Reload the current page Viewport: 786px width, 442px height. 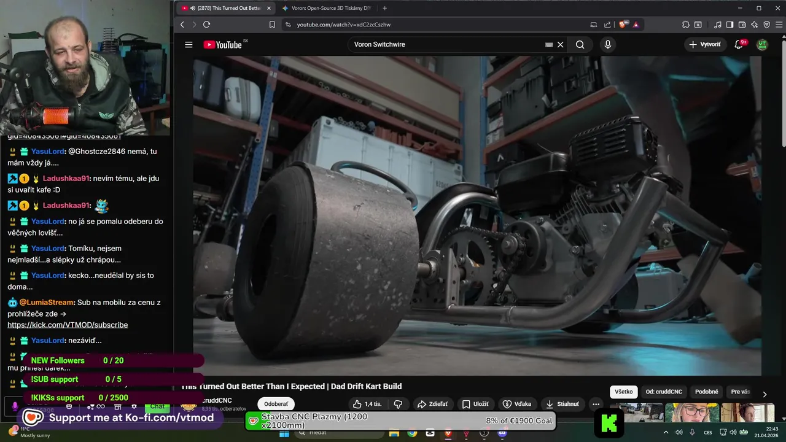pyautogui.click(x=206, y=25)
